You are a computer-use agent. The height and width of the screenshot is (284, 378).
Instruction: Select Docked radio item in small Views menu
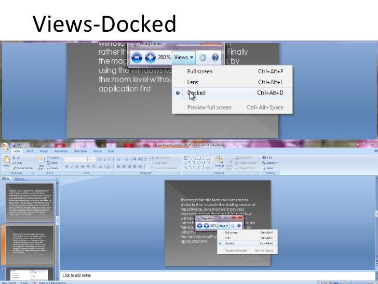[x=248, y=243]
